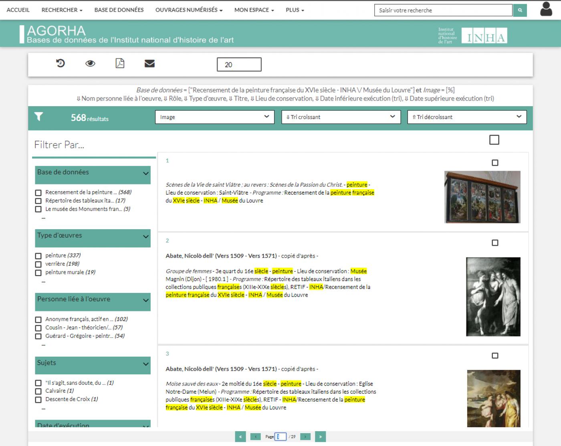Check Cousin - Jean filter
This screenshot has height=446, width=561.
[x=38, y=328]
